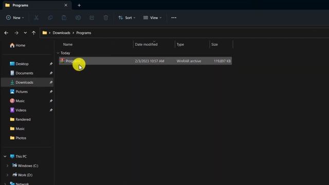329x185 pixels.
Task: Expand the Work (D:) drive node
Action: (x=7, y=175)
